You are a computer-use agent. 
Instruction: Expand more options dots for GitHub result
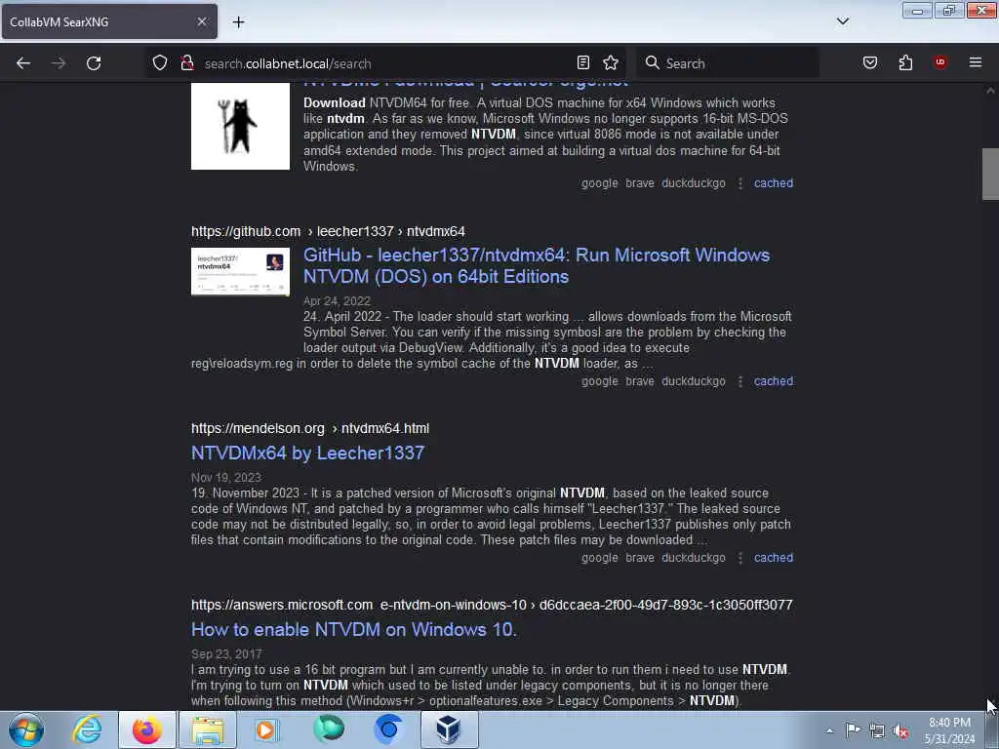point(740,381)
